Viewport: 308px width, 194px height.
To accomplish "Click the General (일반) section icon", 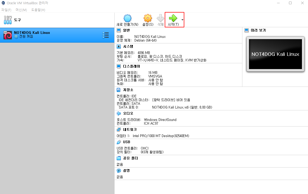I will [x=119, y=30].
